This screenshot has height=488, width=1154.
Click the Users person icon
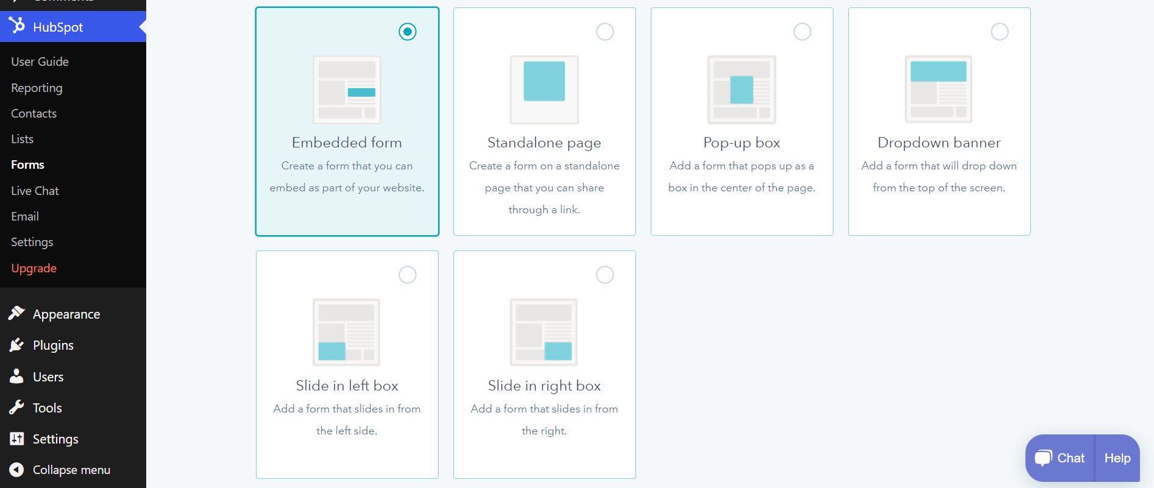(x=16, y=376)
